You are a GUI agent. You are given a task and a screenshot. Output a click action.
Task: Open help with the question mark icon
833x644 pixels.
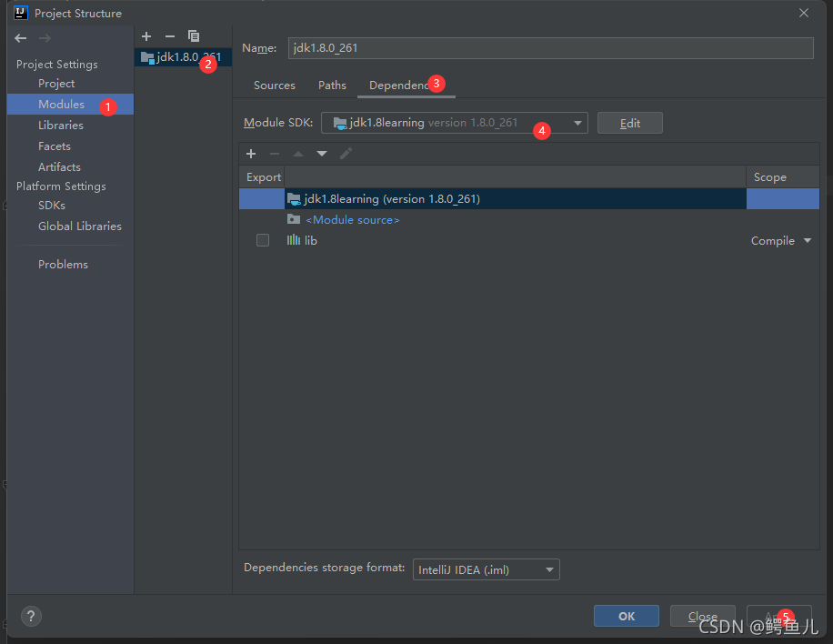coord(31,616)
